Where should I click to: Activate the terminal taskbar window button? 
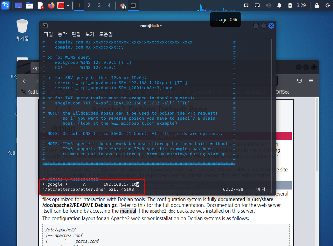(133, 5)
